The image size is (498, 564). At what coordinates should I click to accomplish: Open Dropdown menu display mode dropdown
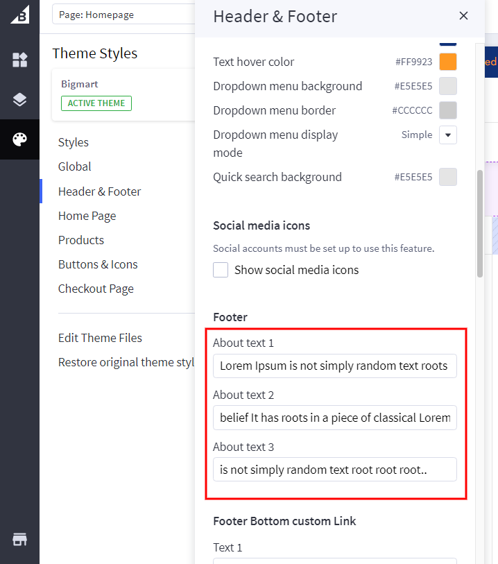tap(448, 135)
